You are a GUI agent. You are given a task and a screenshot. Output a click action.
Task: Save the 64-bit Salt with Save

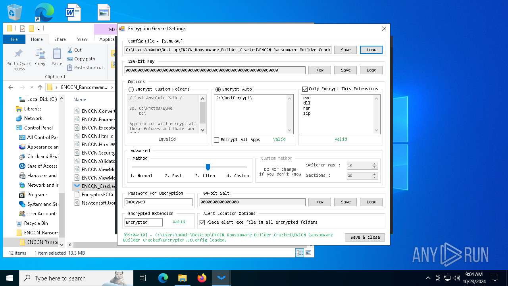click(x=346, y=202)
